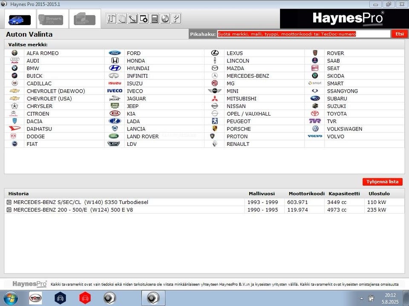409x306 pixels.
Task: Click the Land Rover green logo
Action: point(114,136)
